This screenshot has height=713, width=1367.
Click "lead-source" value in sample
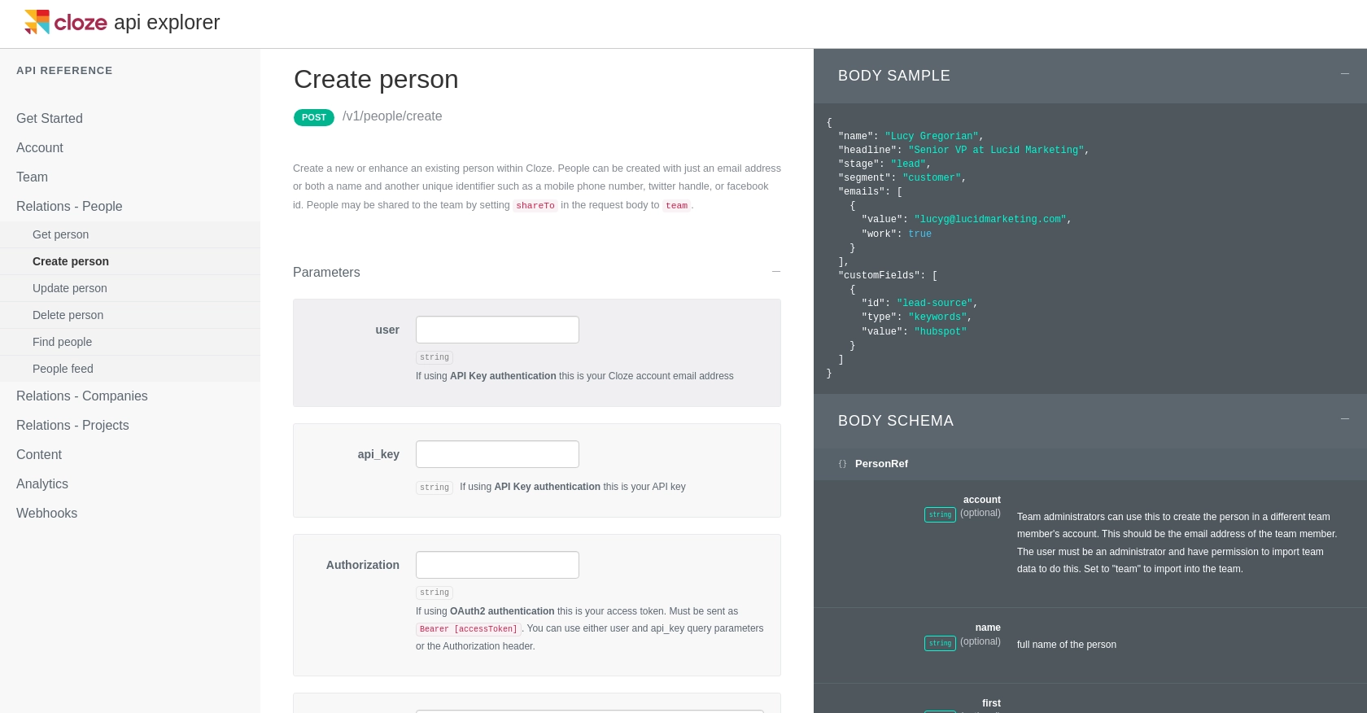coord(935,304)
